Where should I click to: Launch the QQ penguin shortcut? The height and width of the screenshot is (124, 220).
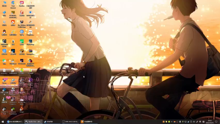point(4,33)
